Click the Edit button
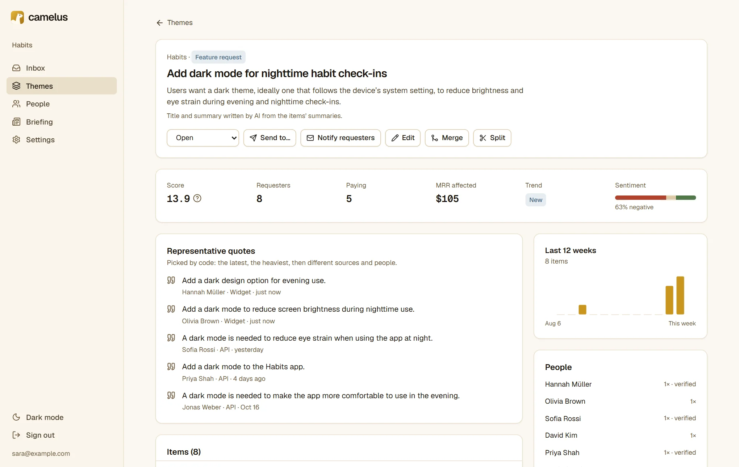Image resolution: width=739 pixels, height=467 pixels. (403, 138)
